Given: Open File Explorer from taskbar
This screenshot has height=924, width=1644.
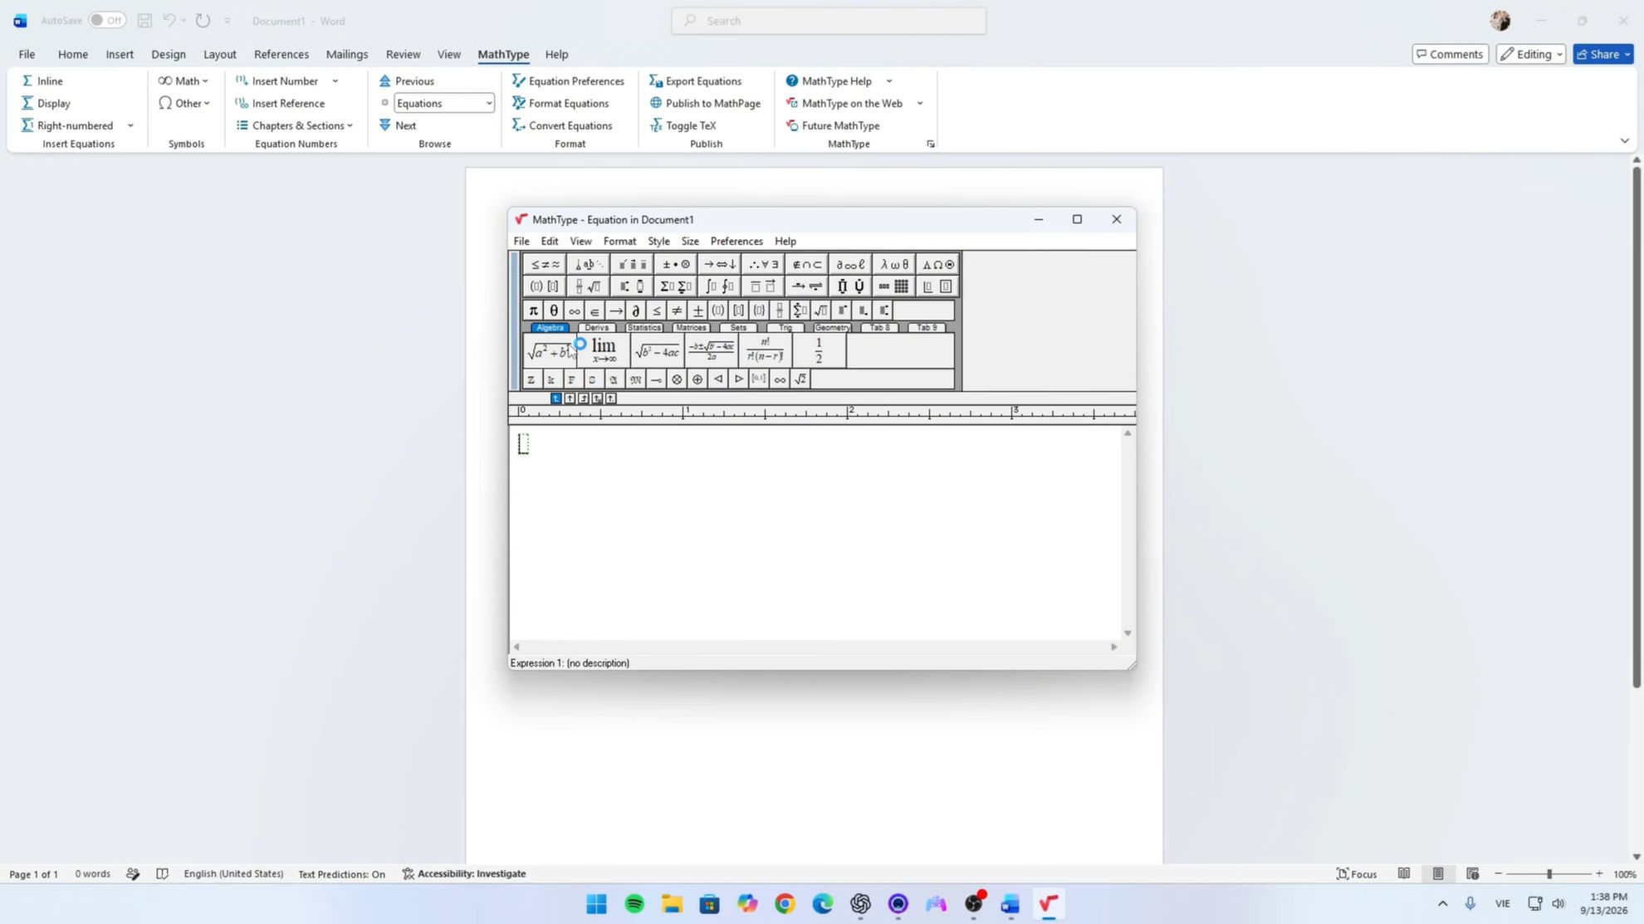Looking at the screenshot, I should point(672,903).
